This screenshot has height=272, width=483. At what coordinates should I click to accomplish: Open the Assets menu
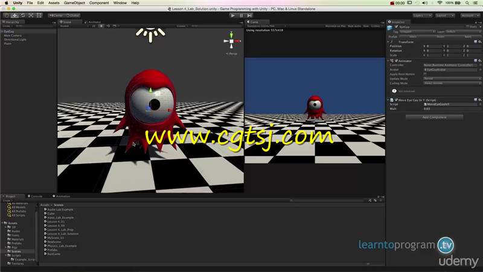click(x=54, y=3)
